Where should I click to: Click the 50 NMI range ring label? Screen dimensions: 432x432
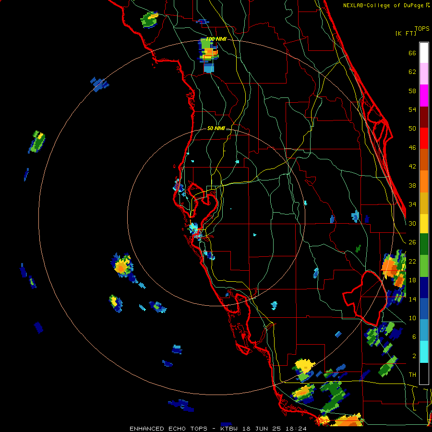pos(216,128)
